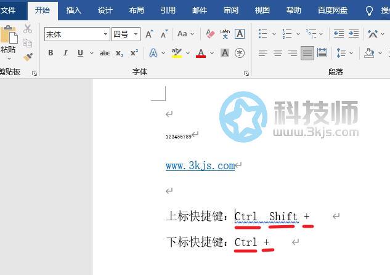
Task: Expand the multilevel list dropdown arrow
Action: pyautogui.click(x=321, y=34)
